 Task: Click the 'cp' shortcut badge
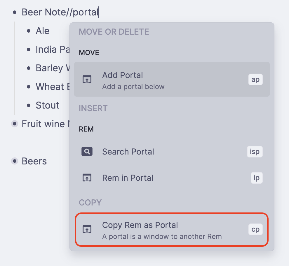tap(255, 229)
